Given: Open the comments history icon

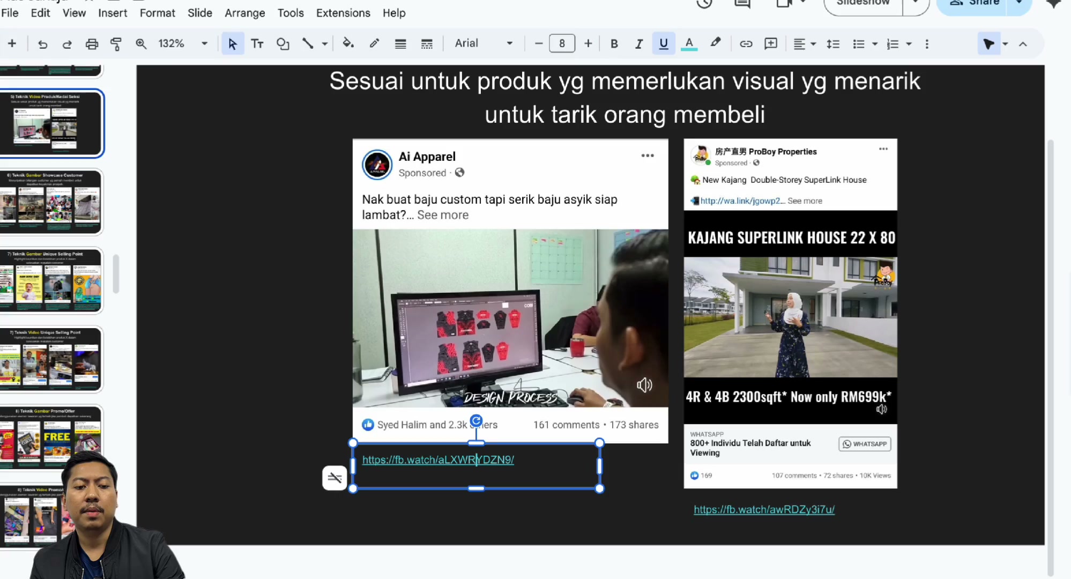Looking at the screenshot, I should (742, 3).
